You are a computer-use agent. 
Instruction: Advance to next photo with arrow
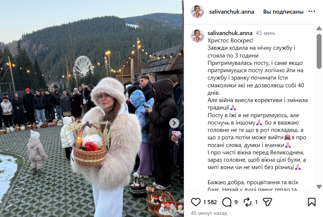tap(174, 123)
